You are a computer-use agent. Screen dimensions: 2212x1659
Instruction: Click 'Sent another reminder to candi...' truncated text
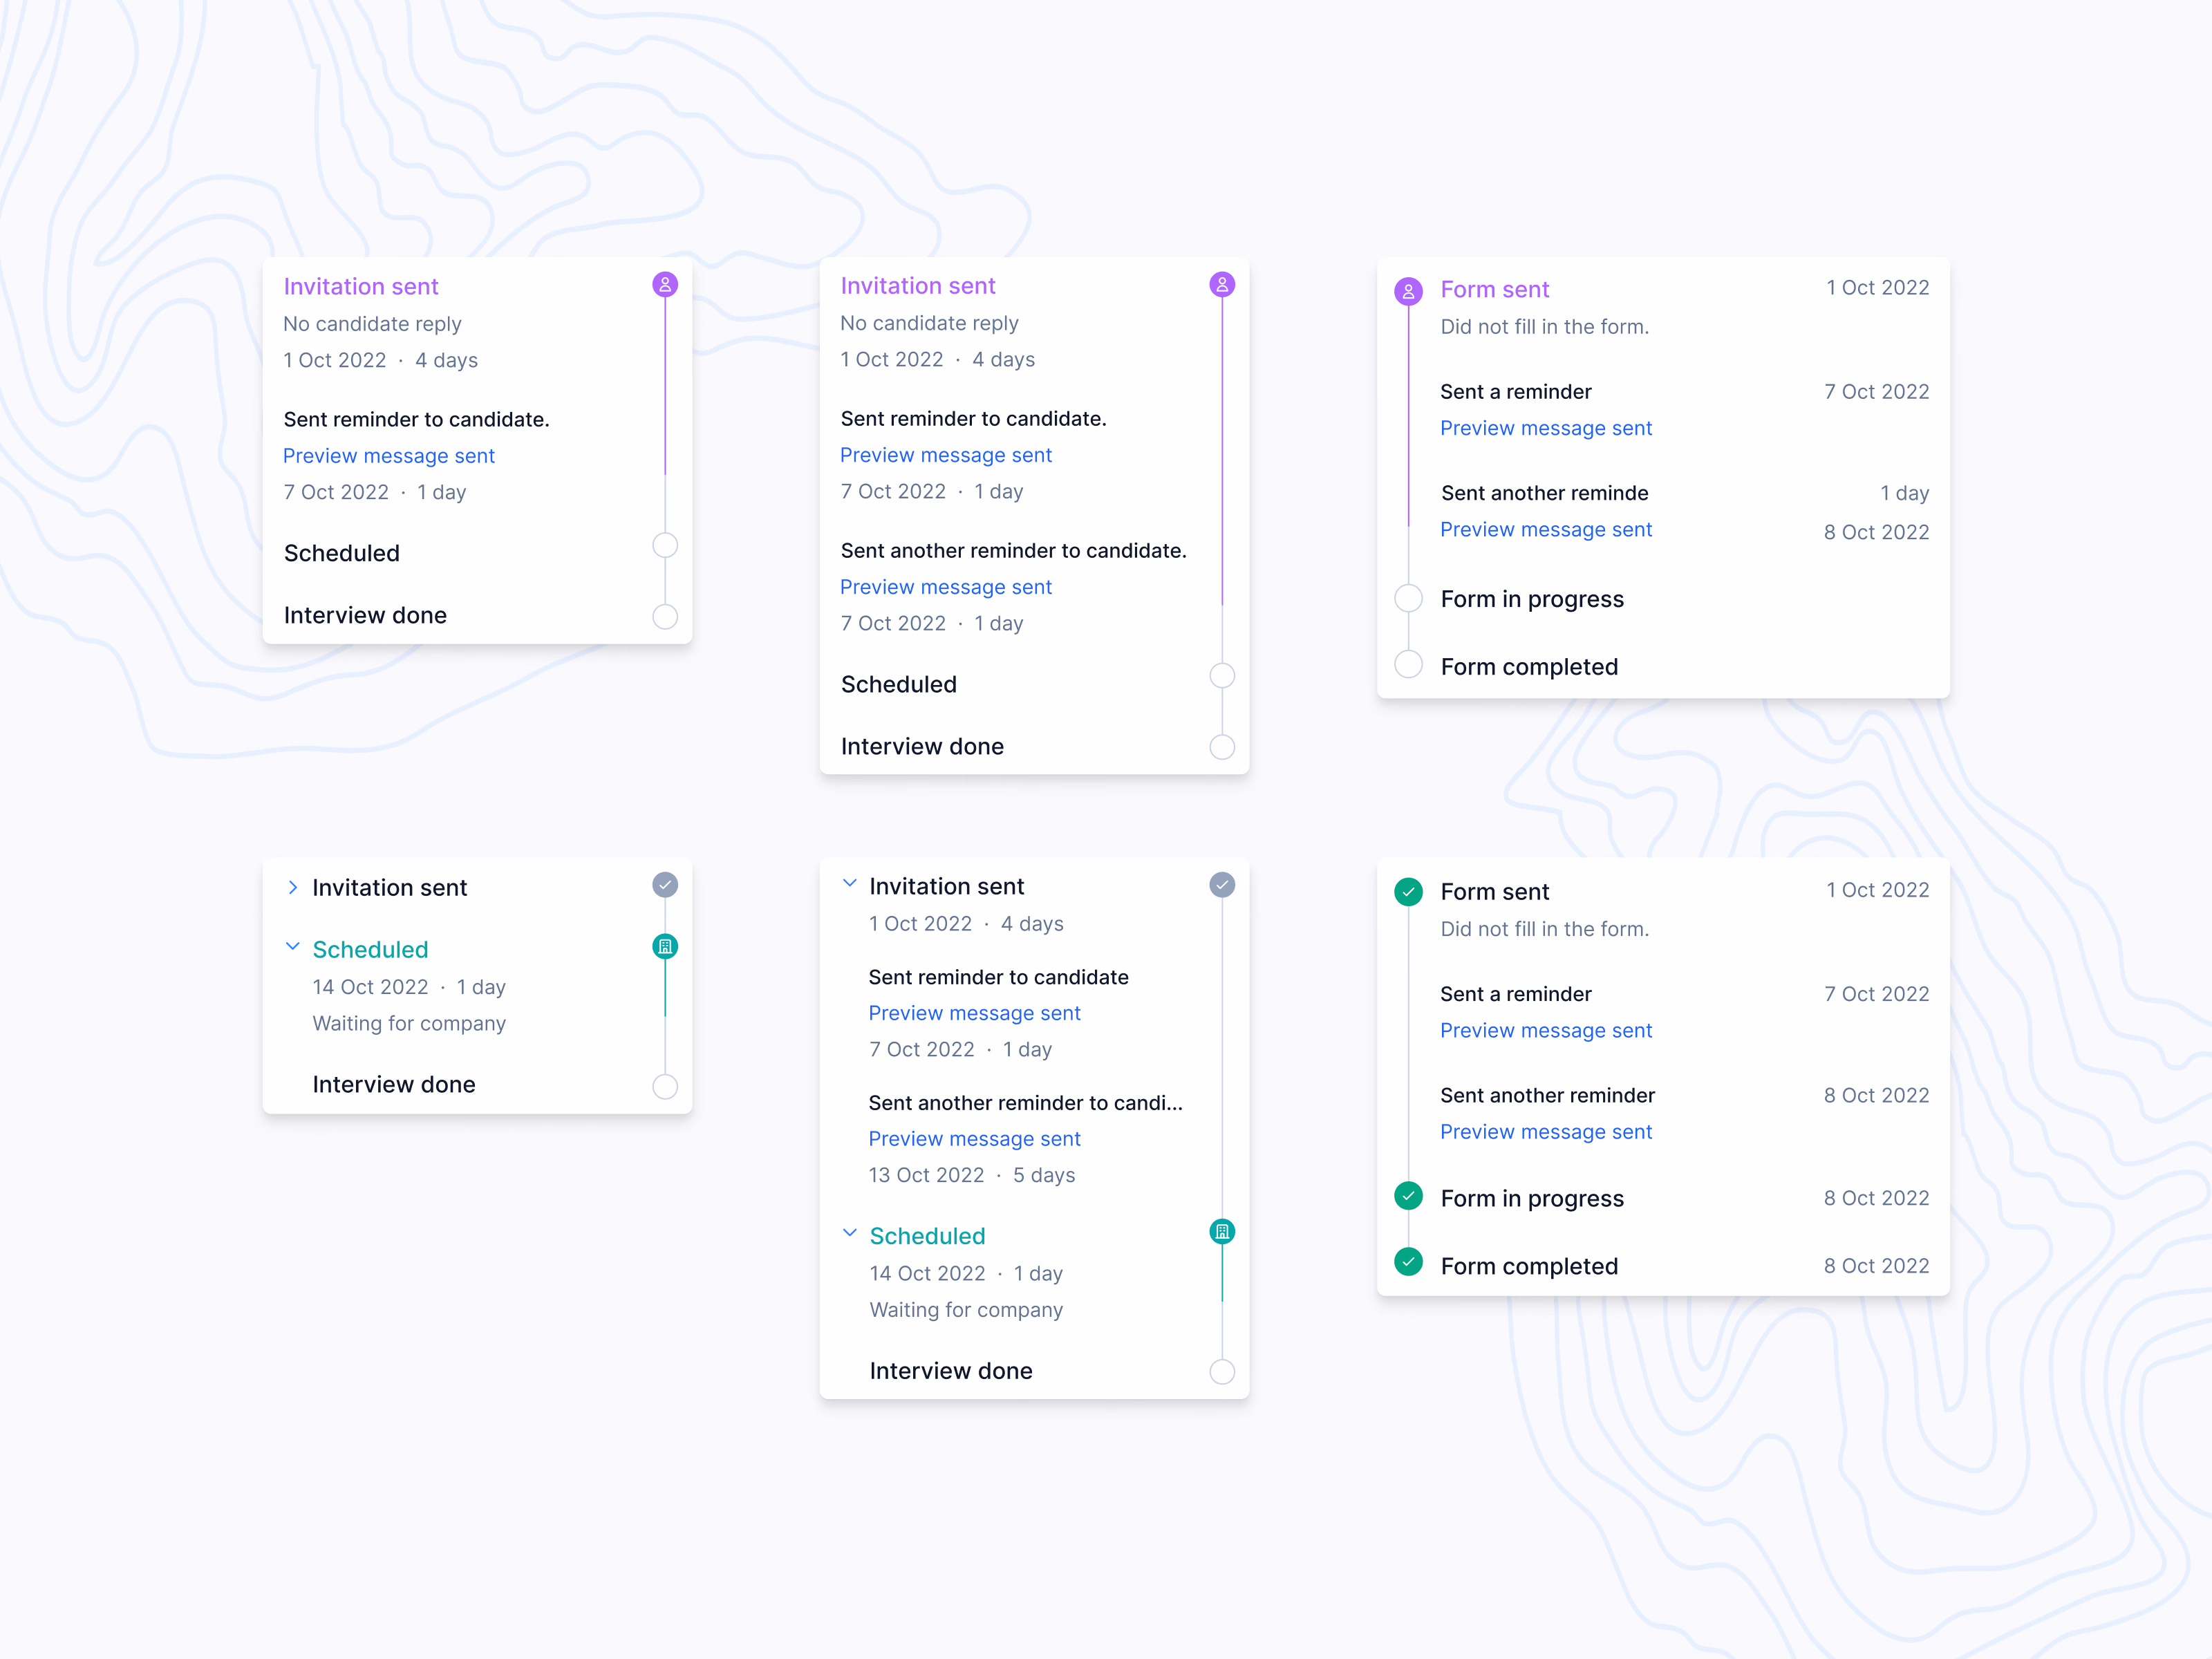coord(1025,1103)
